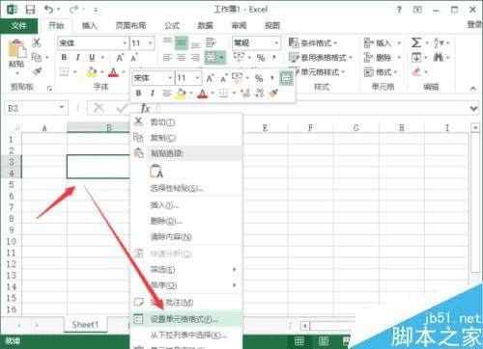This screenshot has width=483, height=349.
Task: Open the ribbon borders dropdown arrow
Action: (75, 72)
